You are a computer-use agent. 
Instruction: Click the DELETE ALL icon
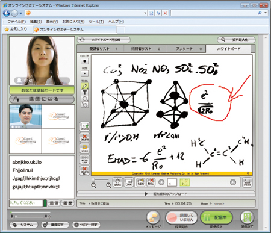click(x=84, y=171)
